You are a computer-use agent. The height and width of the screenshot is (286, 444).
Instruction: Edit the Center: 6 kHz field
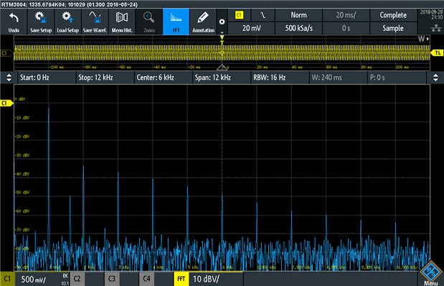164,77
